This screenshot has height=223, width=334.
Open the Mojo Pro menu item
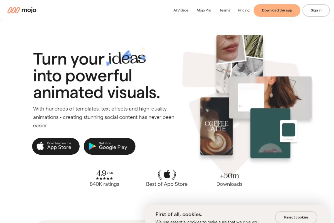(x=204, y=10)
